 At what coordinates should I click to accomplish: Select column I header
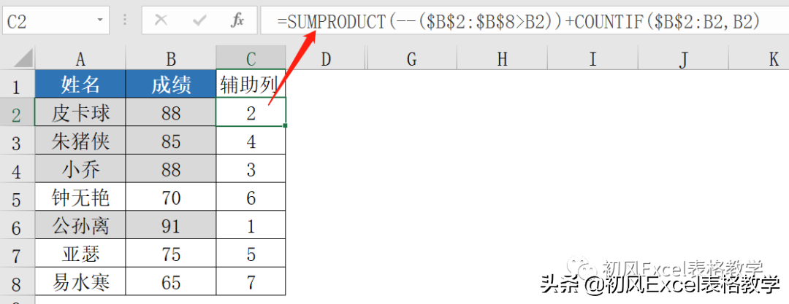(592, 59)
